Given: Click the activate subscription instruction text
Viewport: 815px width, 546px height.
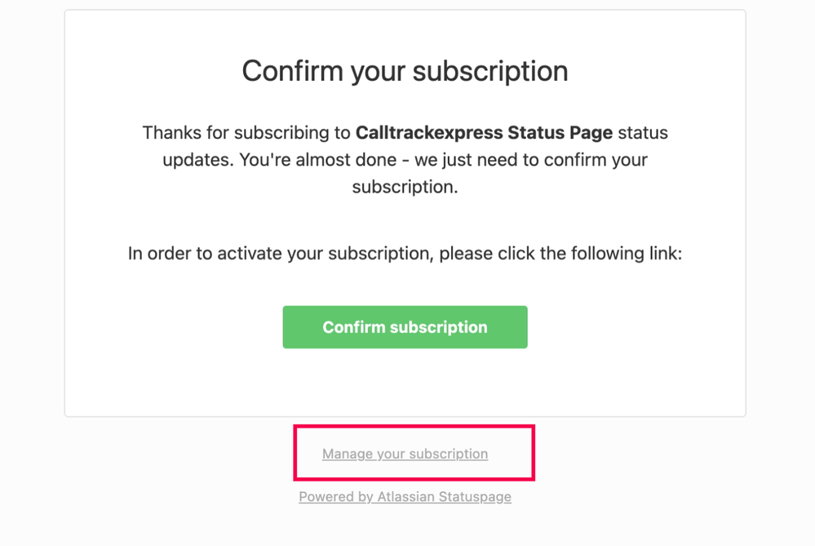Looking at the screenshot, I should [x=405, y=253].
